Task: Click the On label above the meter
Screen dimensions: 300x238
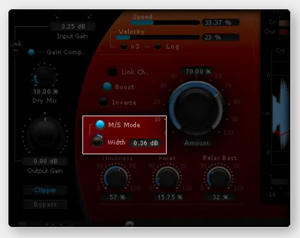Action: coord(280,50)
